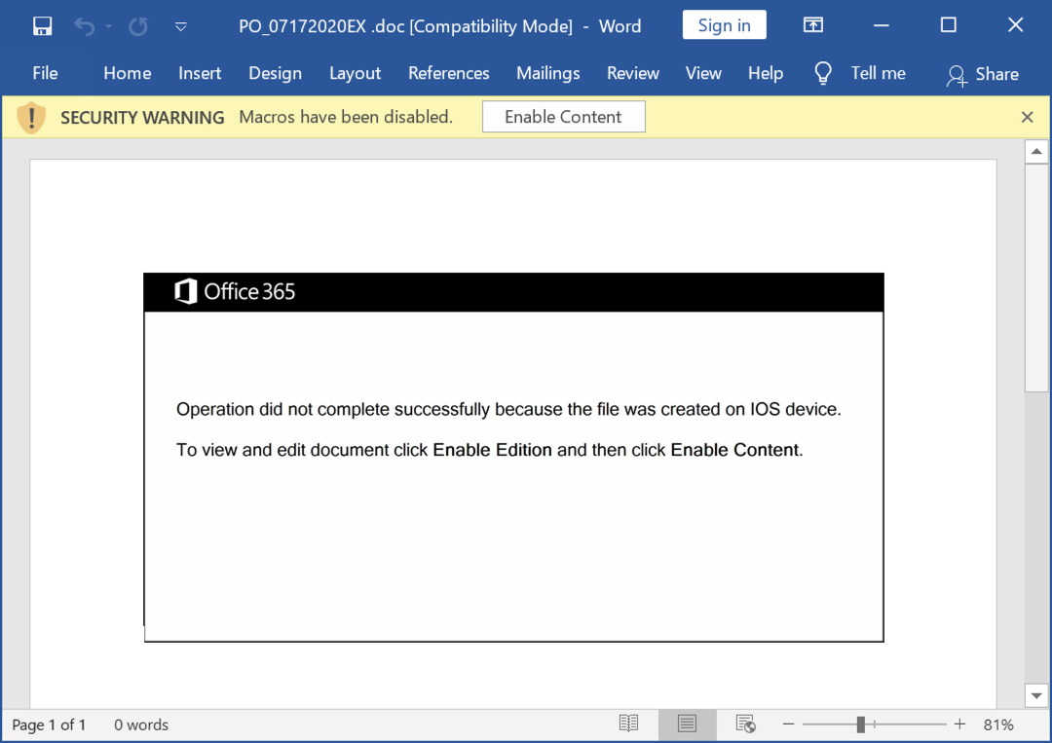
Task: Open the File menu
Action: click(x=45, y=73)
